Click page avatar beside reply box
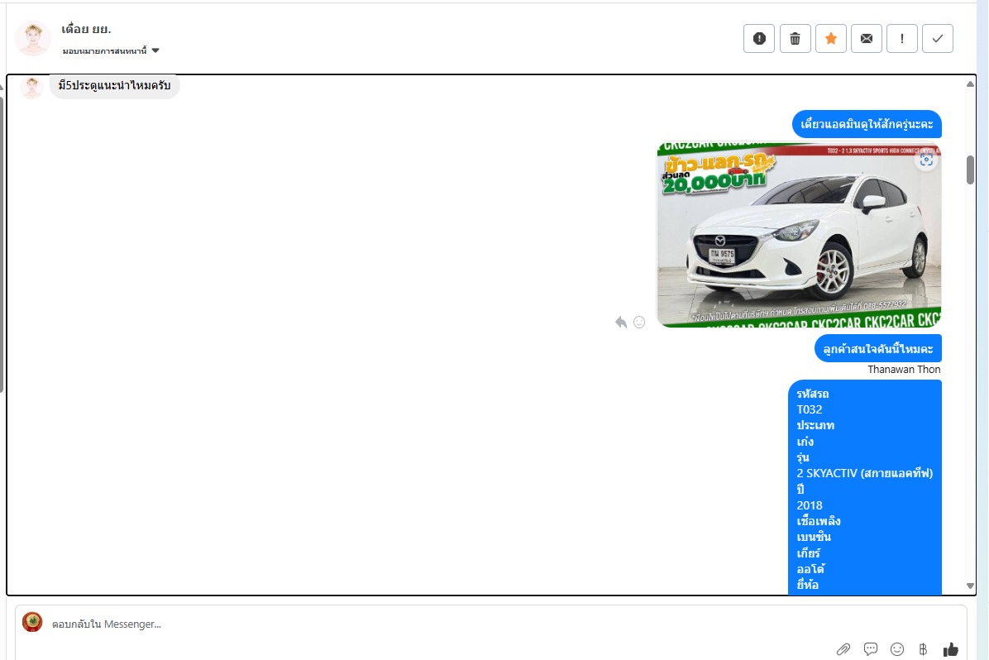The height and width of the screenshot is (660, 989). pos(32,622)
